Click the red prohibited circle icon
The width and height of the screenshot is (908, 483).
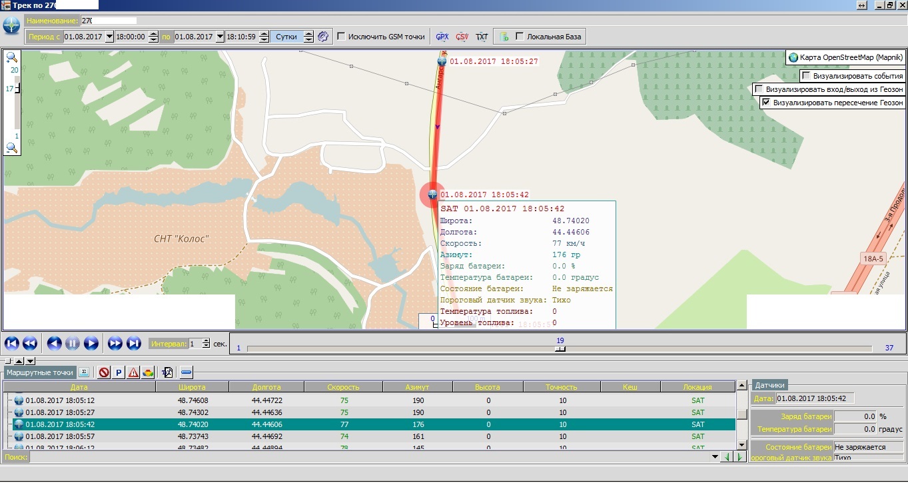point(104,373)
